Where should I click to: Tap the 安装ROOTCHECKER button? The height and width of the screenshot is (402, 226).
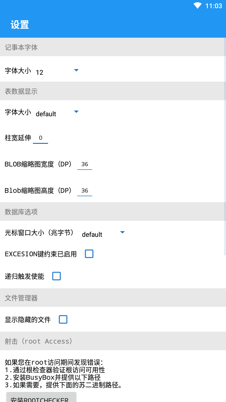(41, 398)
